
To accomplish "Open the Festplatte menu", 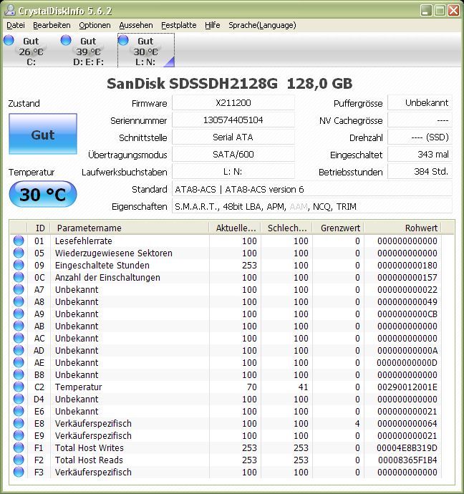I will pos(178,25).
